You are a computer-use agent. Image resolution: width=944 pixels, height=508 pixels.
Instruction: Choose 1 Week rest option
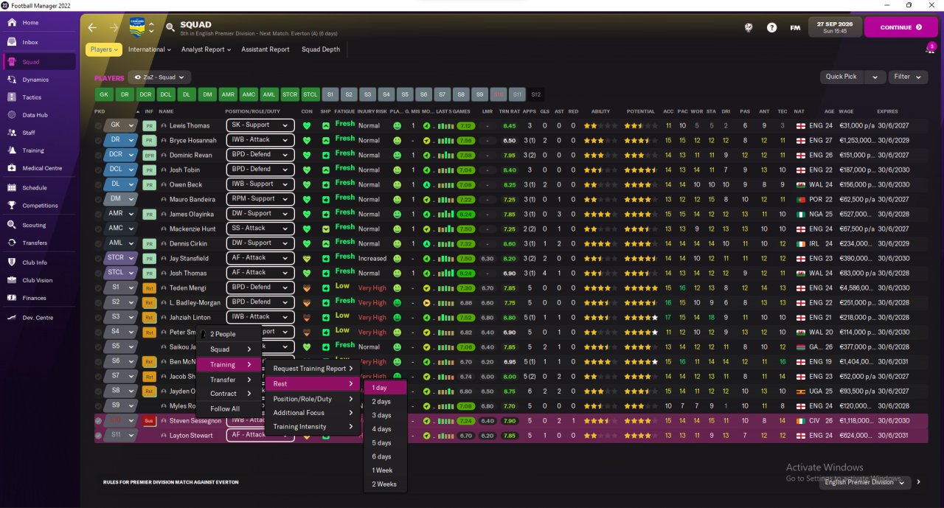click(385, 470)
